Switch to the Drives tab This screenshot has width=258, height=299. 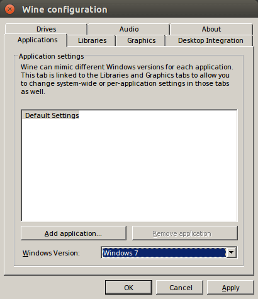pyautogui.click(x=46, y=29)
